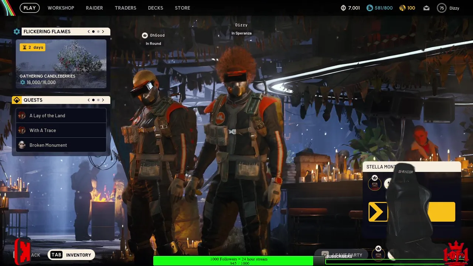
Task: Click the 2 days timer badge
Action: (33, 47)
